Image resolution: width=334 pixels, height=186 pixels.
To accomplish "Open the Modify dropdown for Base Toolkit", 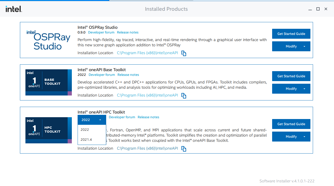I will click(304, 89).
